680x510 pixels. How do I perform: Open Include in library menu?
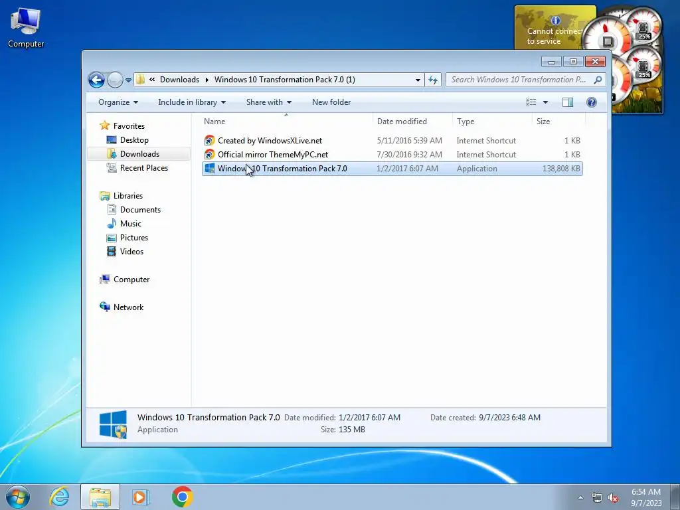click(192, 102)
